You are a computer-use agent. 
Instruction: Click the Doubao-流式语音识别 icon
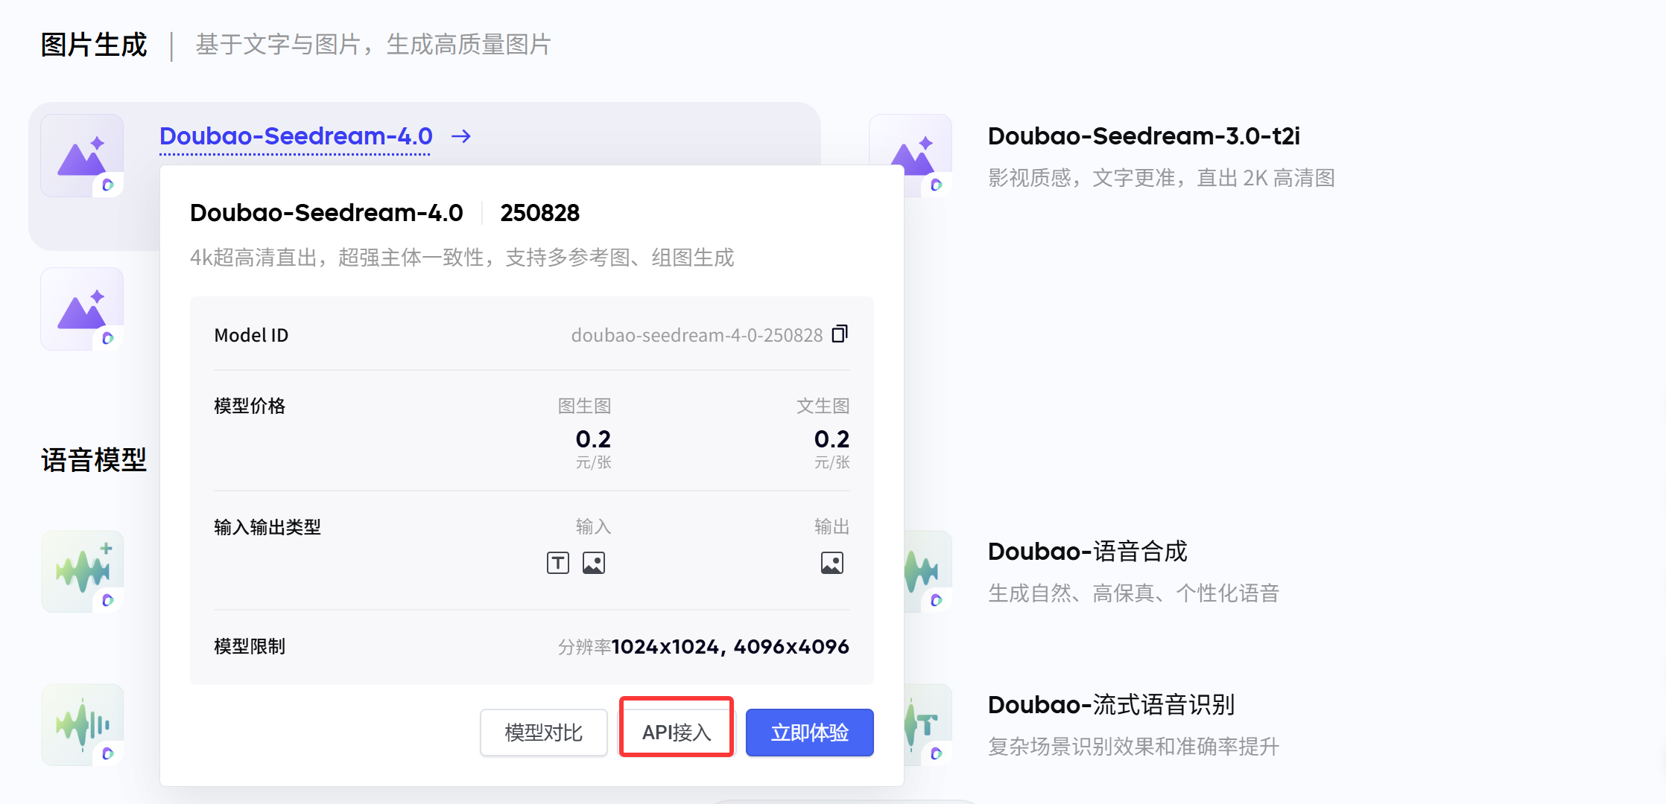pyautogui.click(x=928, y=725)
